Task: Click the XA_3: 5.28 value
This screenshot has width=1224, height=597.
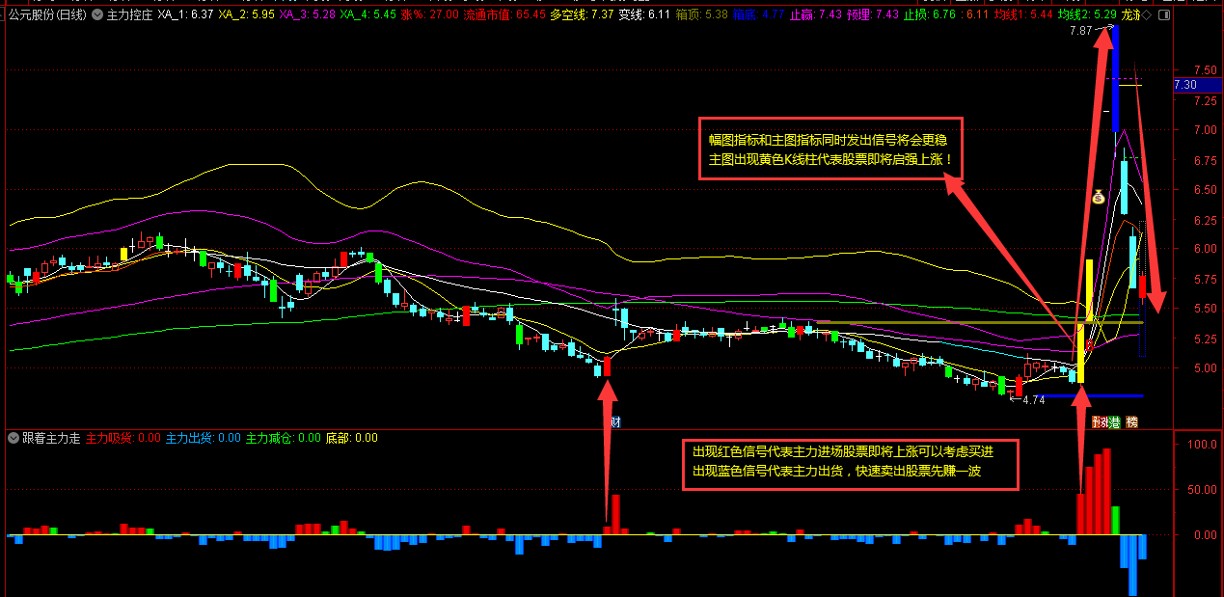Action: click(x=308, y=15)
